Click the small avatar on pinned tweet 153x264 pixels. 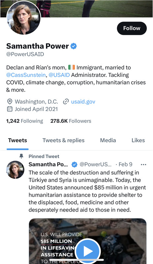[x=15, y=170]
